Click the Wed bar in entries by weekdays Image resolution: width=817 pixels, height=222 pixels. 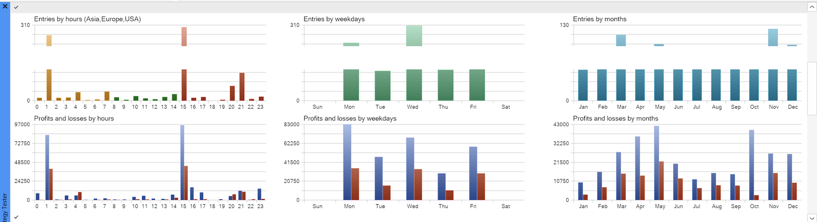[x=414, y=84]
